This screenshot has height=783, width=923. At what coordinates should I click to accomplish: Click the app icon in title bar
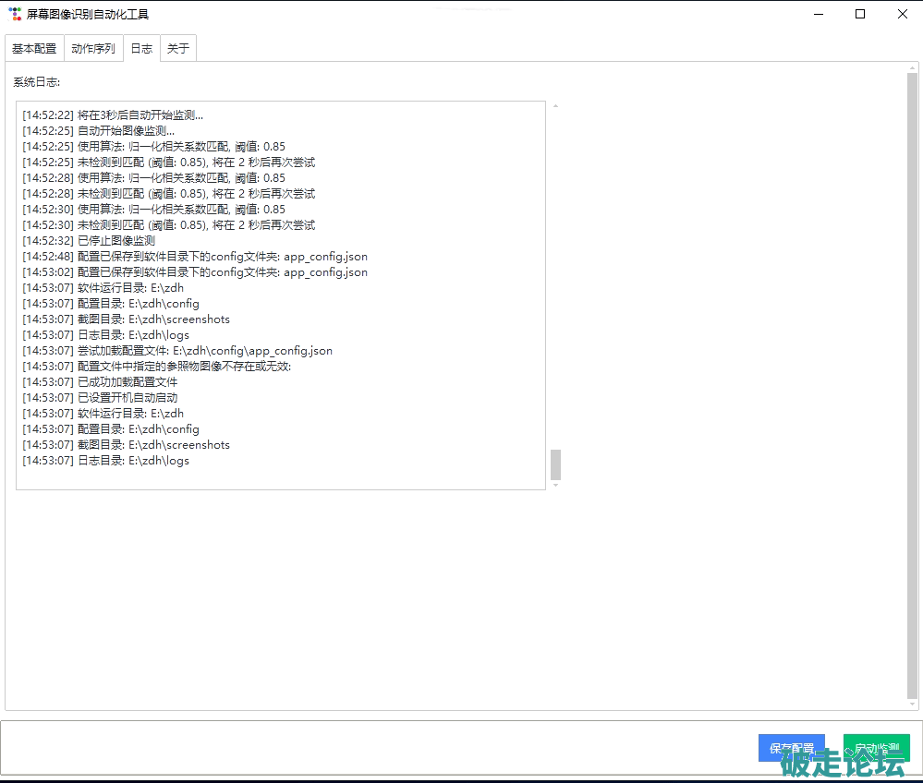tap(15, 14)
